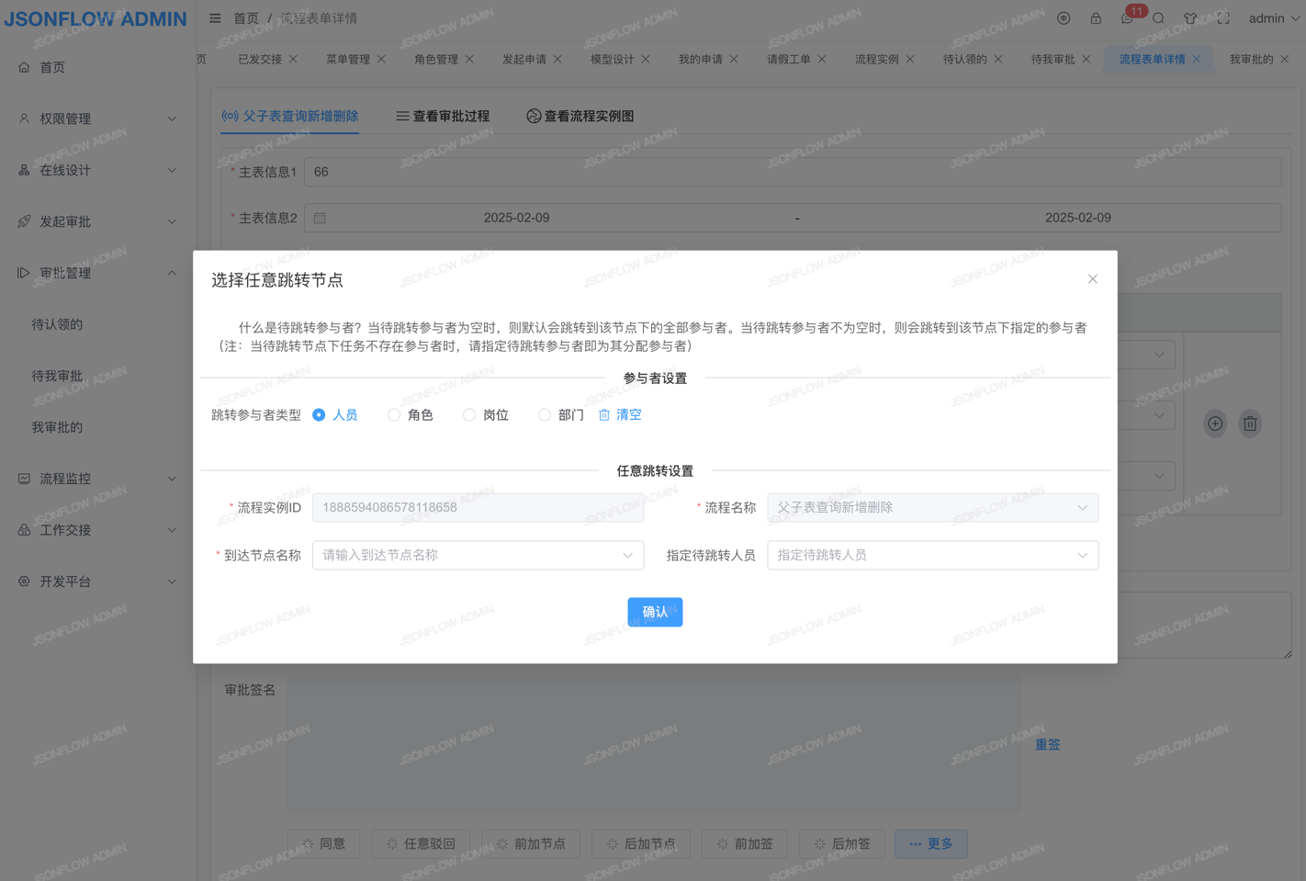Close the 选择任意跳转节点 dialog
1306x881 pixels.
pyautogui.click(x=1092, y=279)
